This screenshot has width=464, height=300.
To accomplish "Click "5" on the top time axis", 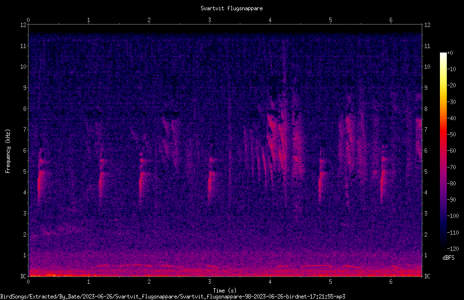I will [330, 20].
